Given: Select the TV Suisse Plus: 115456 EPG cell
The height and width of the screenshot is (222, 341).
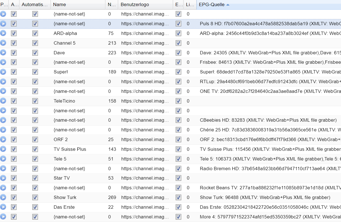Looking at the screenshot, I should (x=269, y=149).
